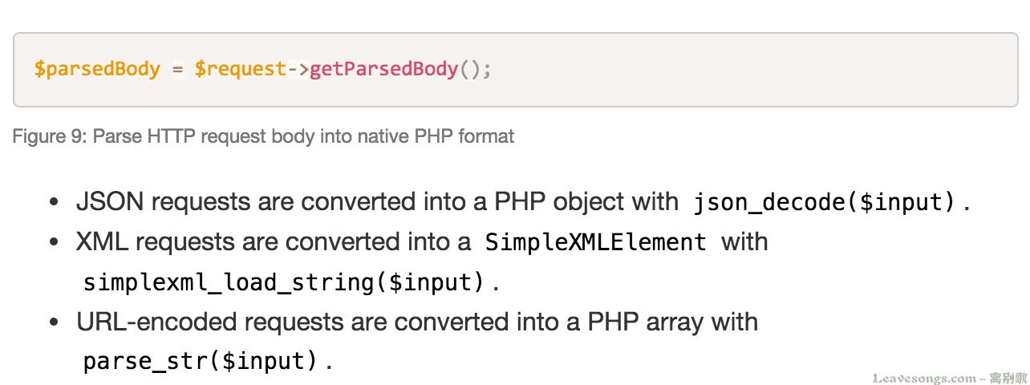Click the getParsedBody method name
Screen dimensions: 1030x385
(383, 69)
